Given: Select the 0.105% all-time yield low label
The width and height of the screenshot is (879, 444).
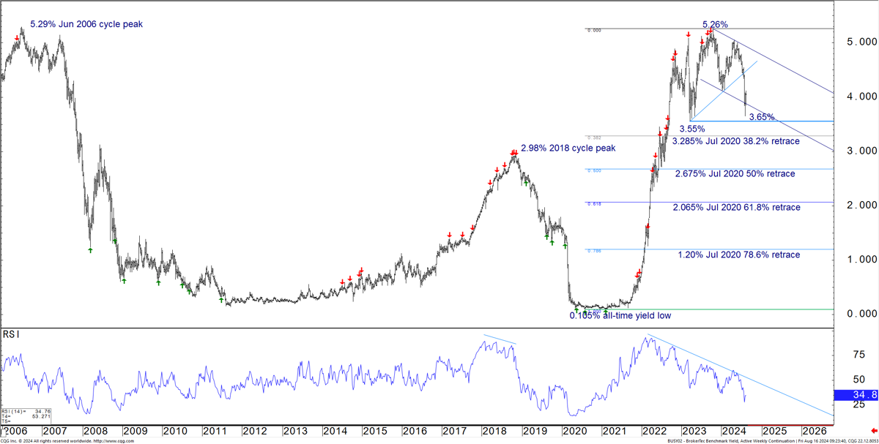Looking at the screenshot, I should coord(620,316).
